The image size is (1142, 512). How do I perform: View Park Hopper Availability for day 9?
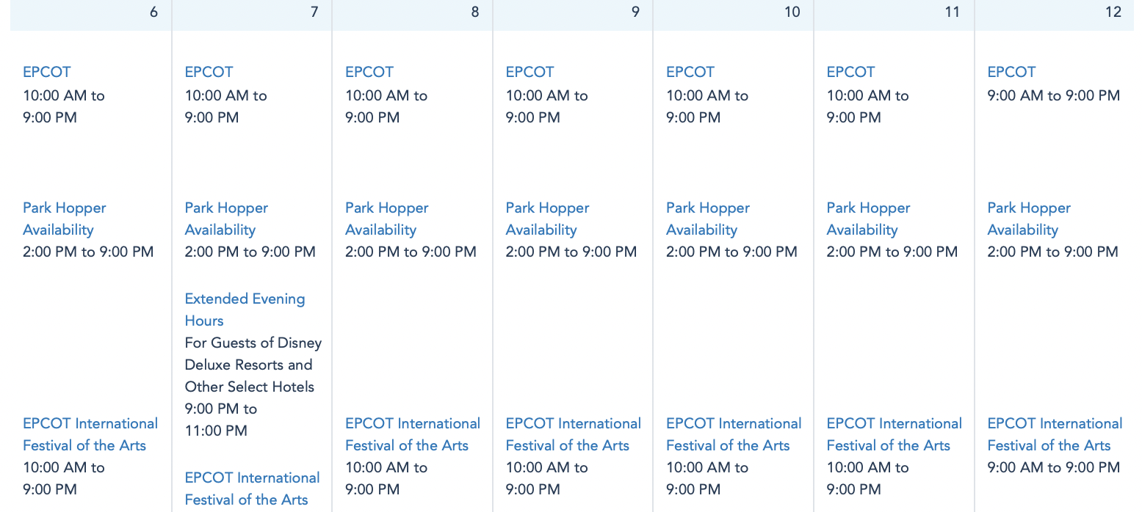click(x=547, y=219)
